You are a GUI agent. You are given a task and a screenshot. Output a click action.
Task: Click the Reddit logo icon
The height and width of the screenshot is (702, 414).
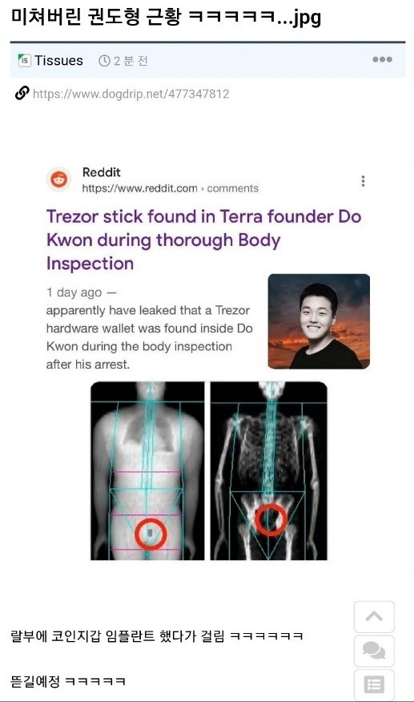click(59, 180)
